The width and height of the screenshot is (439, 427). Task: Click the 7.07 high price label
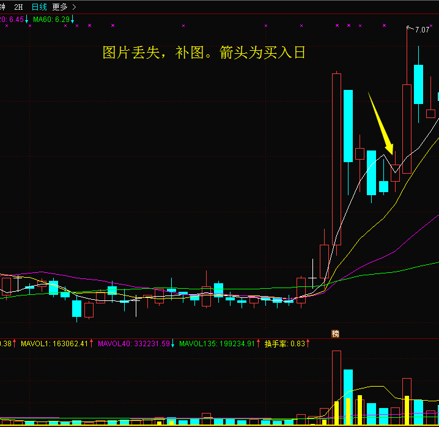422,30
